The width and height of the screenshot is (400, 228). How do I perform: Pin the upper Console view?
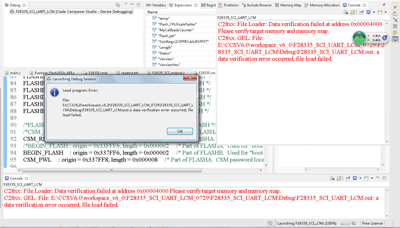pos(361,12)
